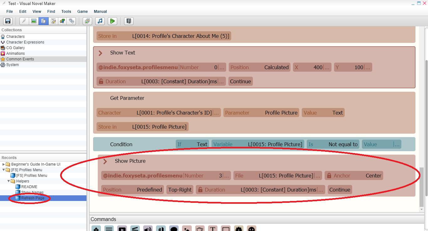Click the CG Gallery collection icon
This screenshot has width=428, height=231.
[3, 48]
